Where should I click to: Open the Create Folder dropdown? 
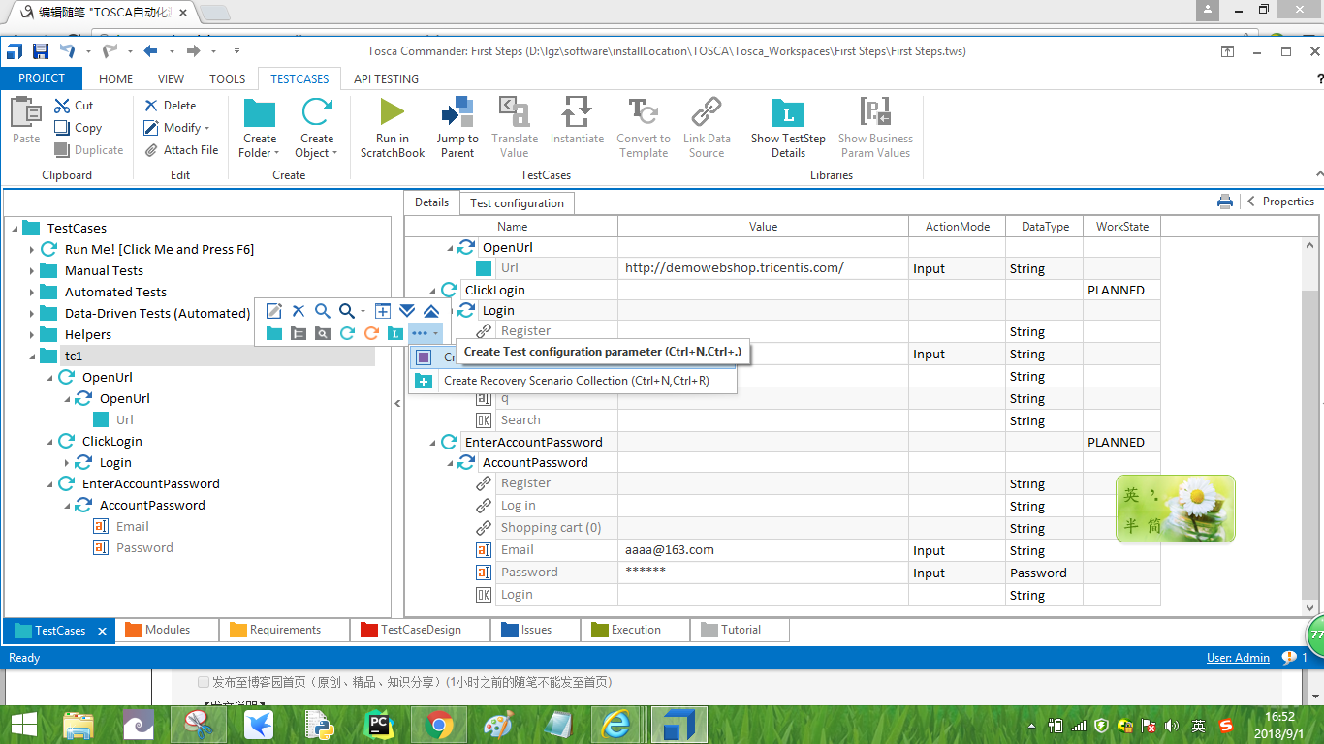pos(260,127)
